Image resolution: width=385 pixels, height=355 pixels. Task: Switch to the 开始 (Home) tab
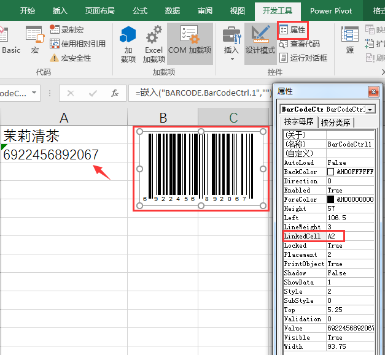[x=28, y=11]
